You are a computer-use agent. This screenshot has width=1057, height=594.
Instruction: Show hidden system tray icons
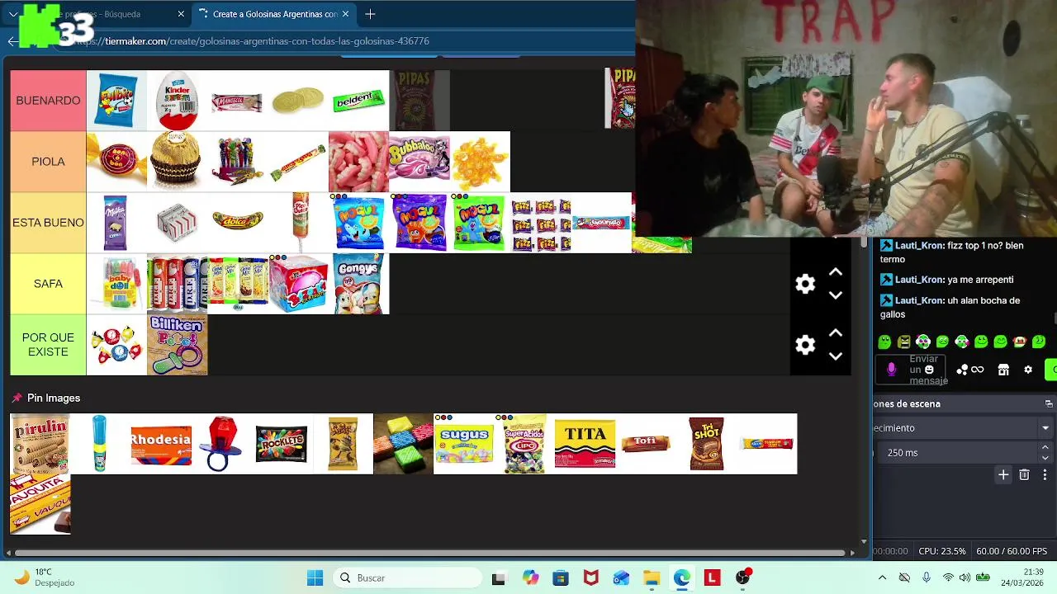[x=882, y=577]
